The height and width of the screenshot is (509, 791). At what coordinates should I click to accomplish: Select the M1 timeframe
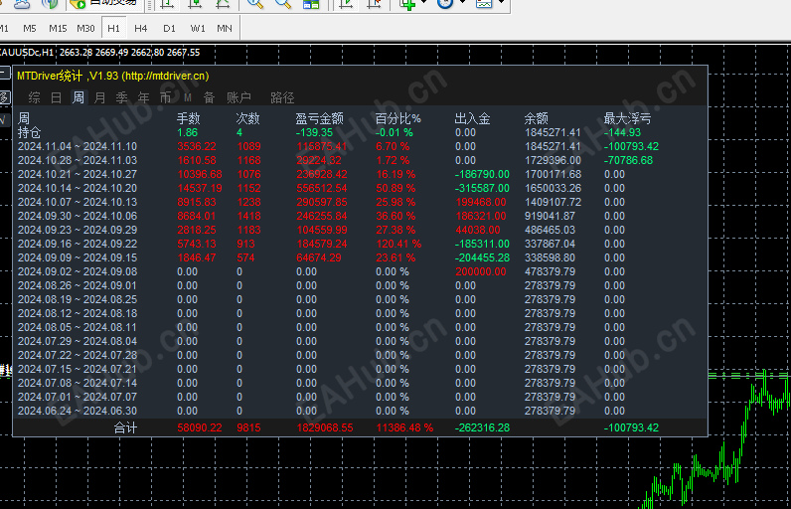tap(4, 28)
